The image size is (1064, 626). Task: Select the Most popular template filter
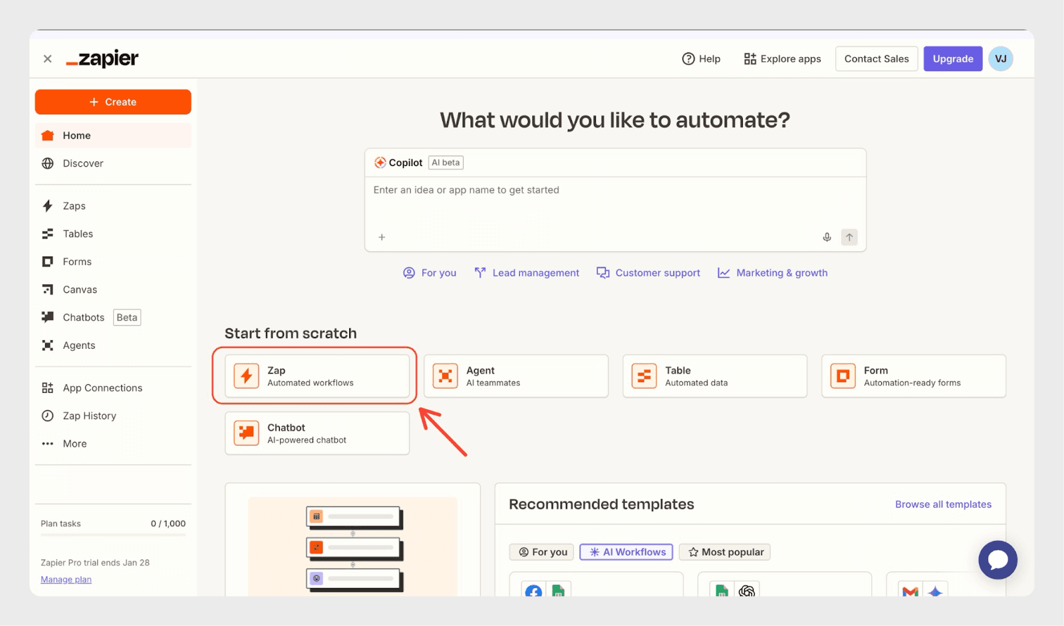(725, 552)
